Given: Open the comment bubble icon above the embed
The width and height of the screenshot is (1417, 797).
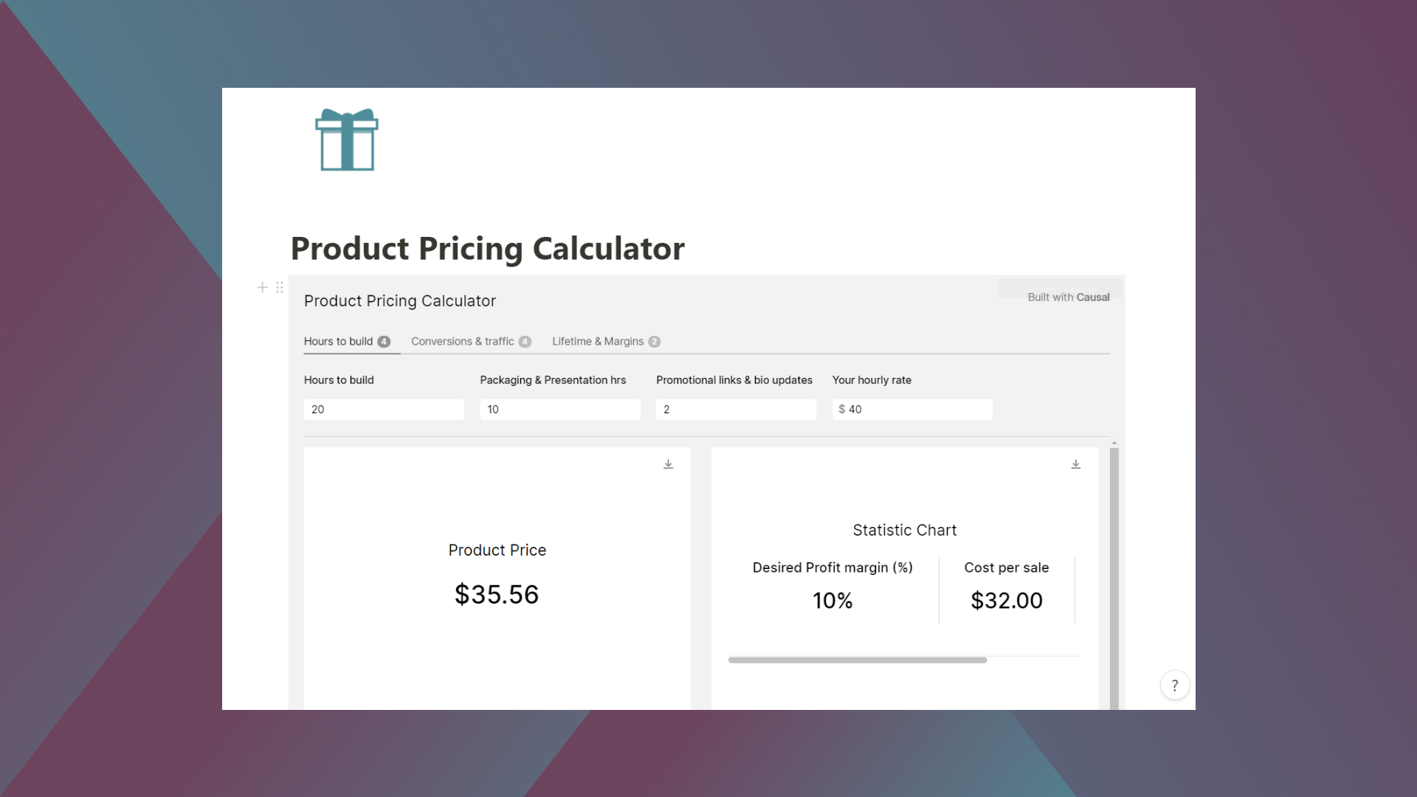Looking at the screenshot, I should [x=1007, y=288].
